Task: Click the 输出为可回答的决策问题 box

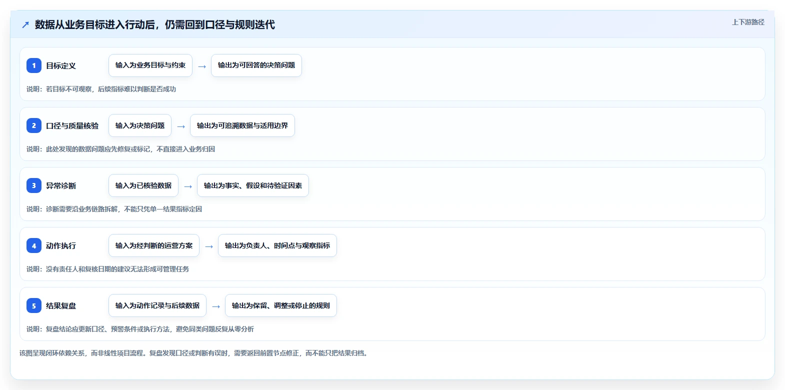Action: (256, 65)
